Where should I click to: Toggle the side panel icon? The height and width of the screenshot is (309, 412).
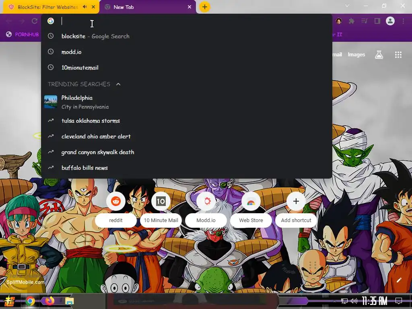[x=377, y=21]
